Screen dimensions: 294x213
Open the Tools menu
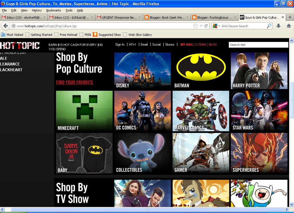69,10
